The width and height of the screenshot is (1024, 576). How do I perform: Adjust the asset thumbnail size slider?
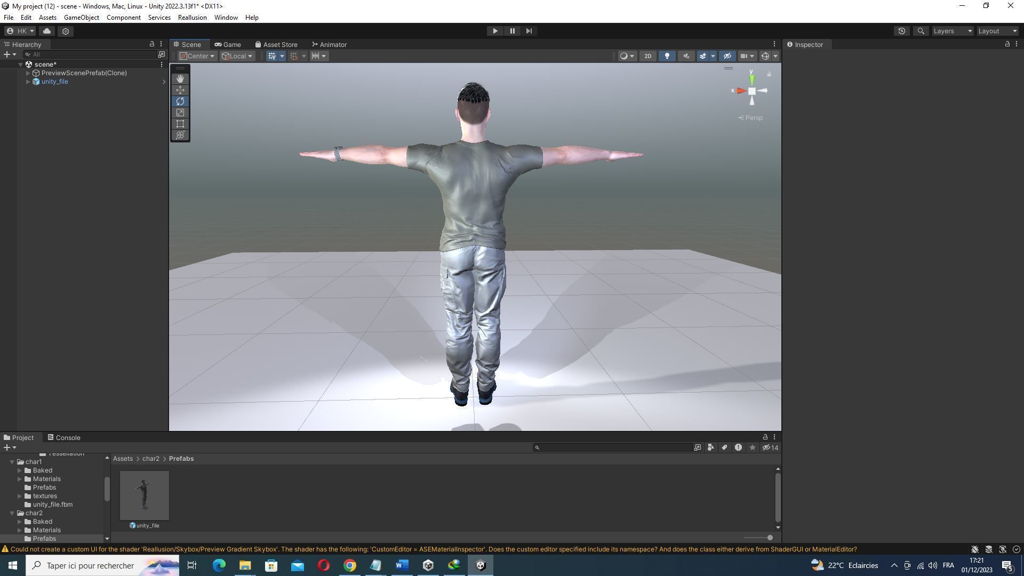(x=769, y=538)
